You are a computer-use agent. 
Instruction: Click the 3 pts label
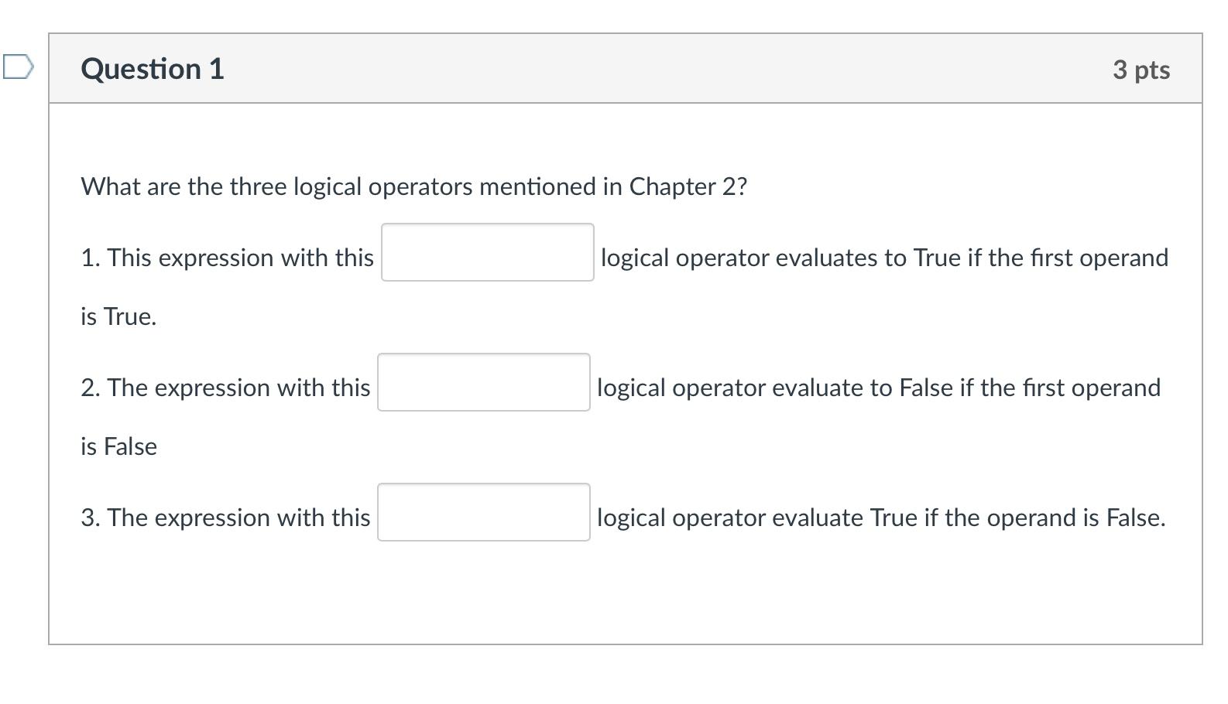[x=1141, y=70]
